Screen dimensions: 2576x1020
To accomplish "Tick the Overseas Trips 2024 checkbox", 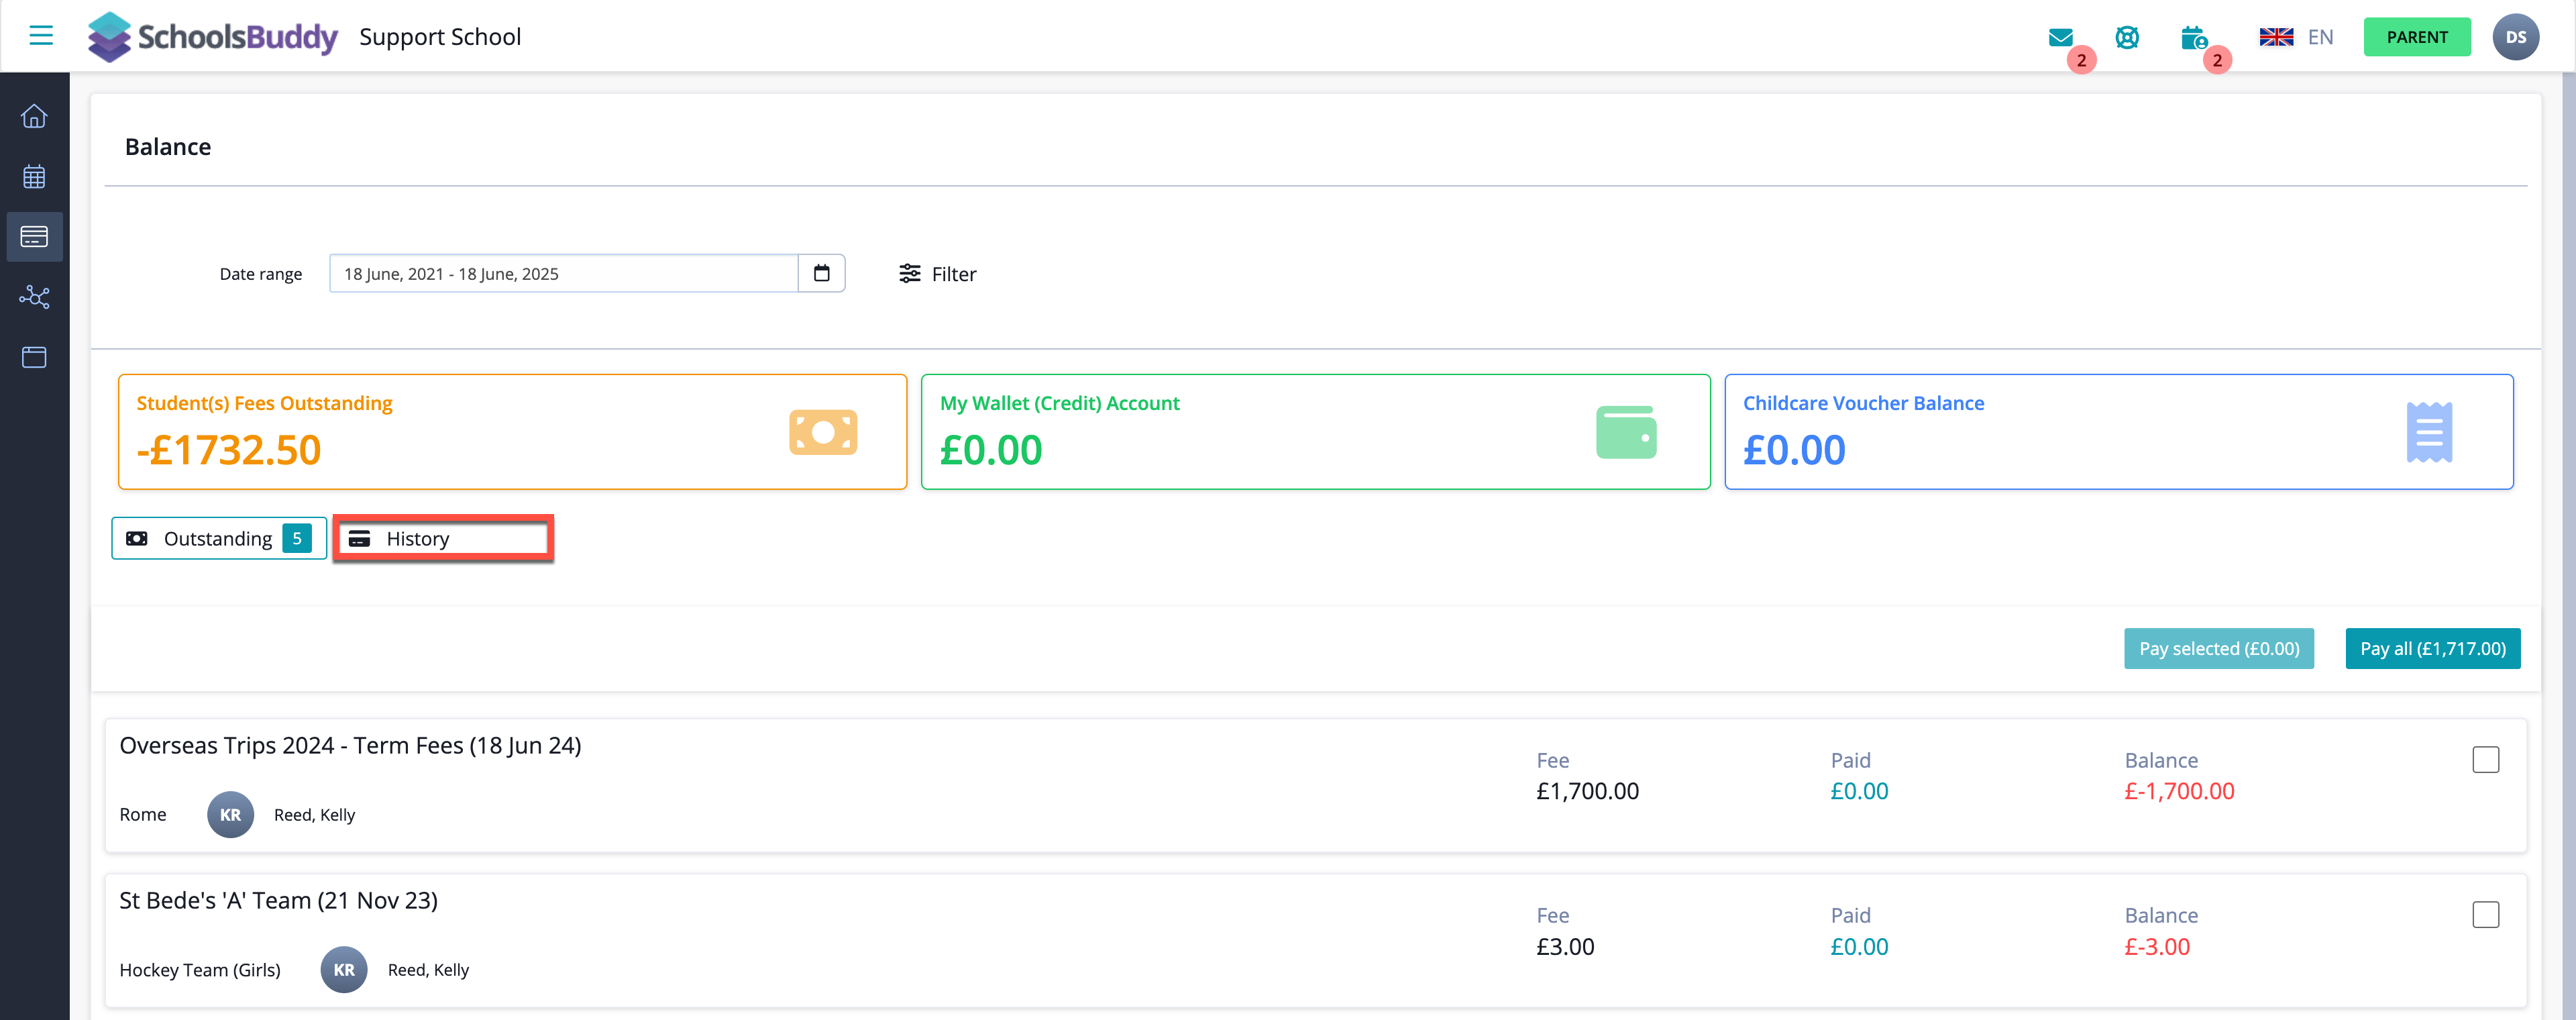I will click(2485, 760).
